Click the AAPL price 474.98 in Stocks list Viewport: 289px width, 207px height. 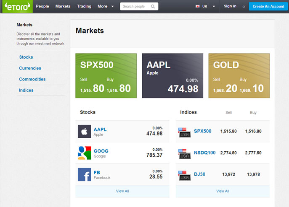(154, 134)
